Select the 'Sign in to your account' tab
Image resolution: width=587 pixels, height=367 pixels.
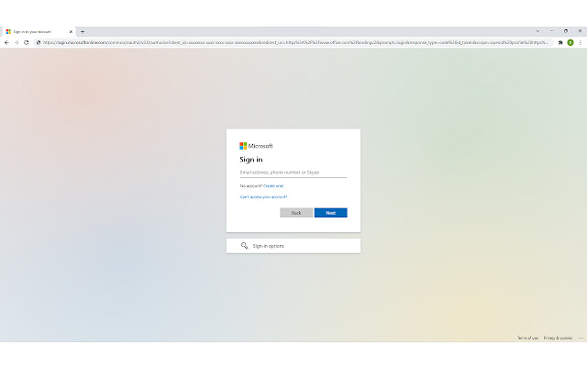(x=38, y=32)
